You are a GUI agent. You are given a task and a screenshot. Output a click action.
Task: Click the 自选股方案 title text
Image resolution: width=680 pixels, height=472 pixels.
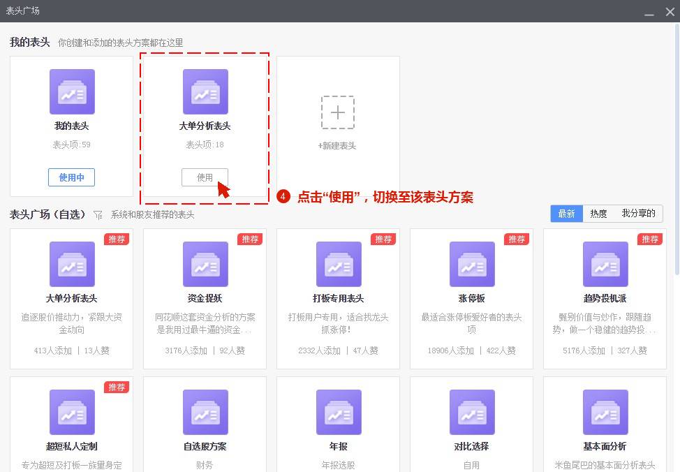(x=205, y=446)
